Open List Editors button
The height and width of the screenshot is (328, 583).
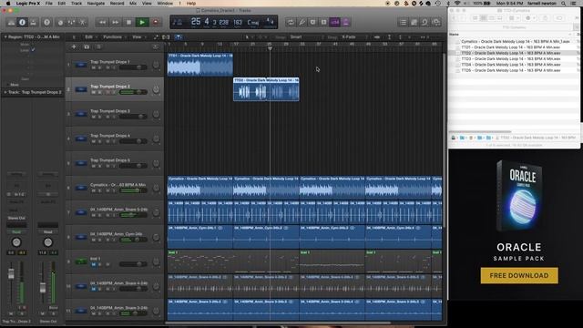[403, 22]
